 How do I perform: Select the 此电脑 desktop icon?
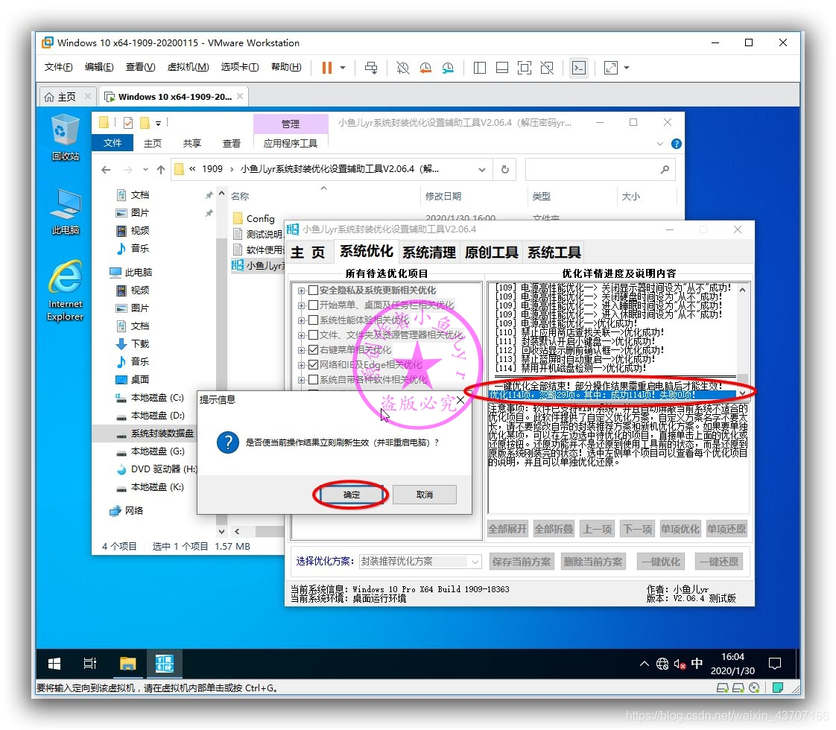click(66, 212)
